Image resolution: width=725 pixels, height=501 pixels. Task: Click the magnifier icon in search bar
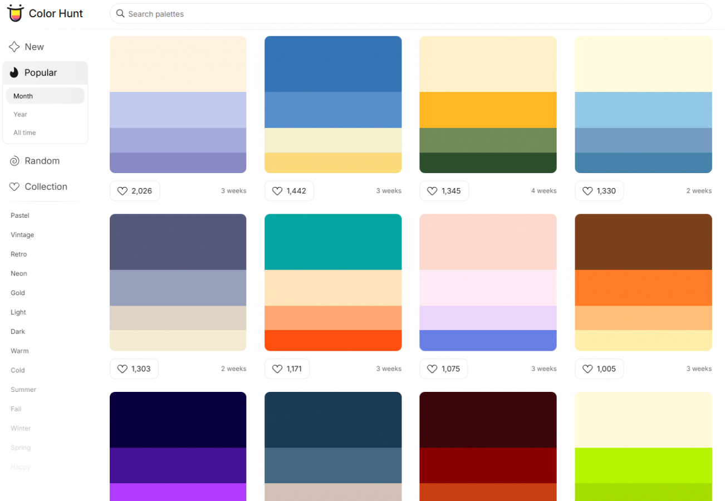(x=120, y=13)
